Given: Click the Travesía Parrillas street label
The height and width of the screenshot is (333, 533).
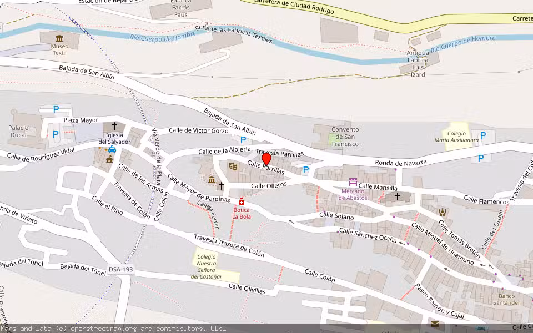Looking at the screenshot, I should click(279, 154).
